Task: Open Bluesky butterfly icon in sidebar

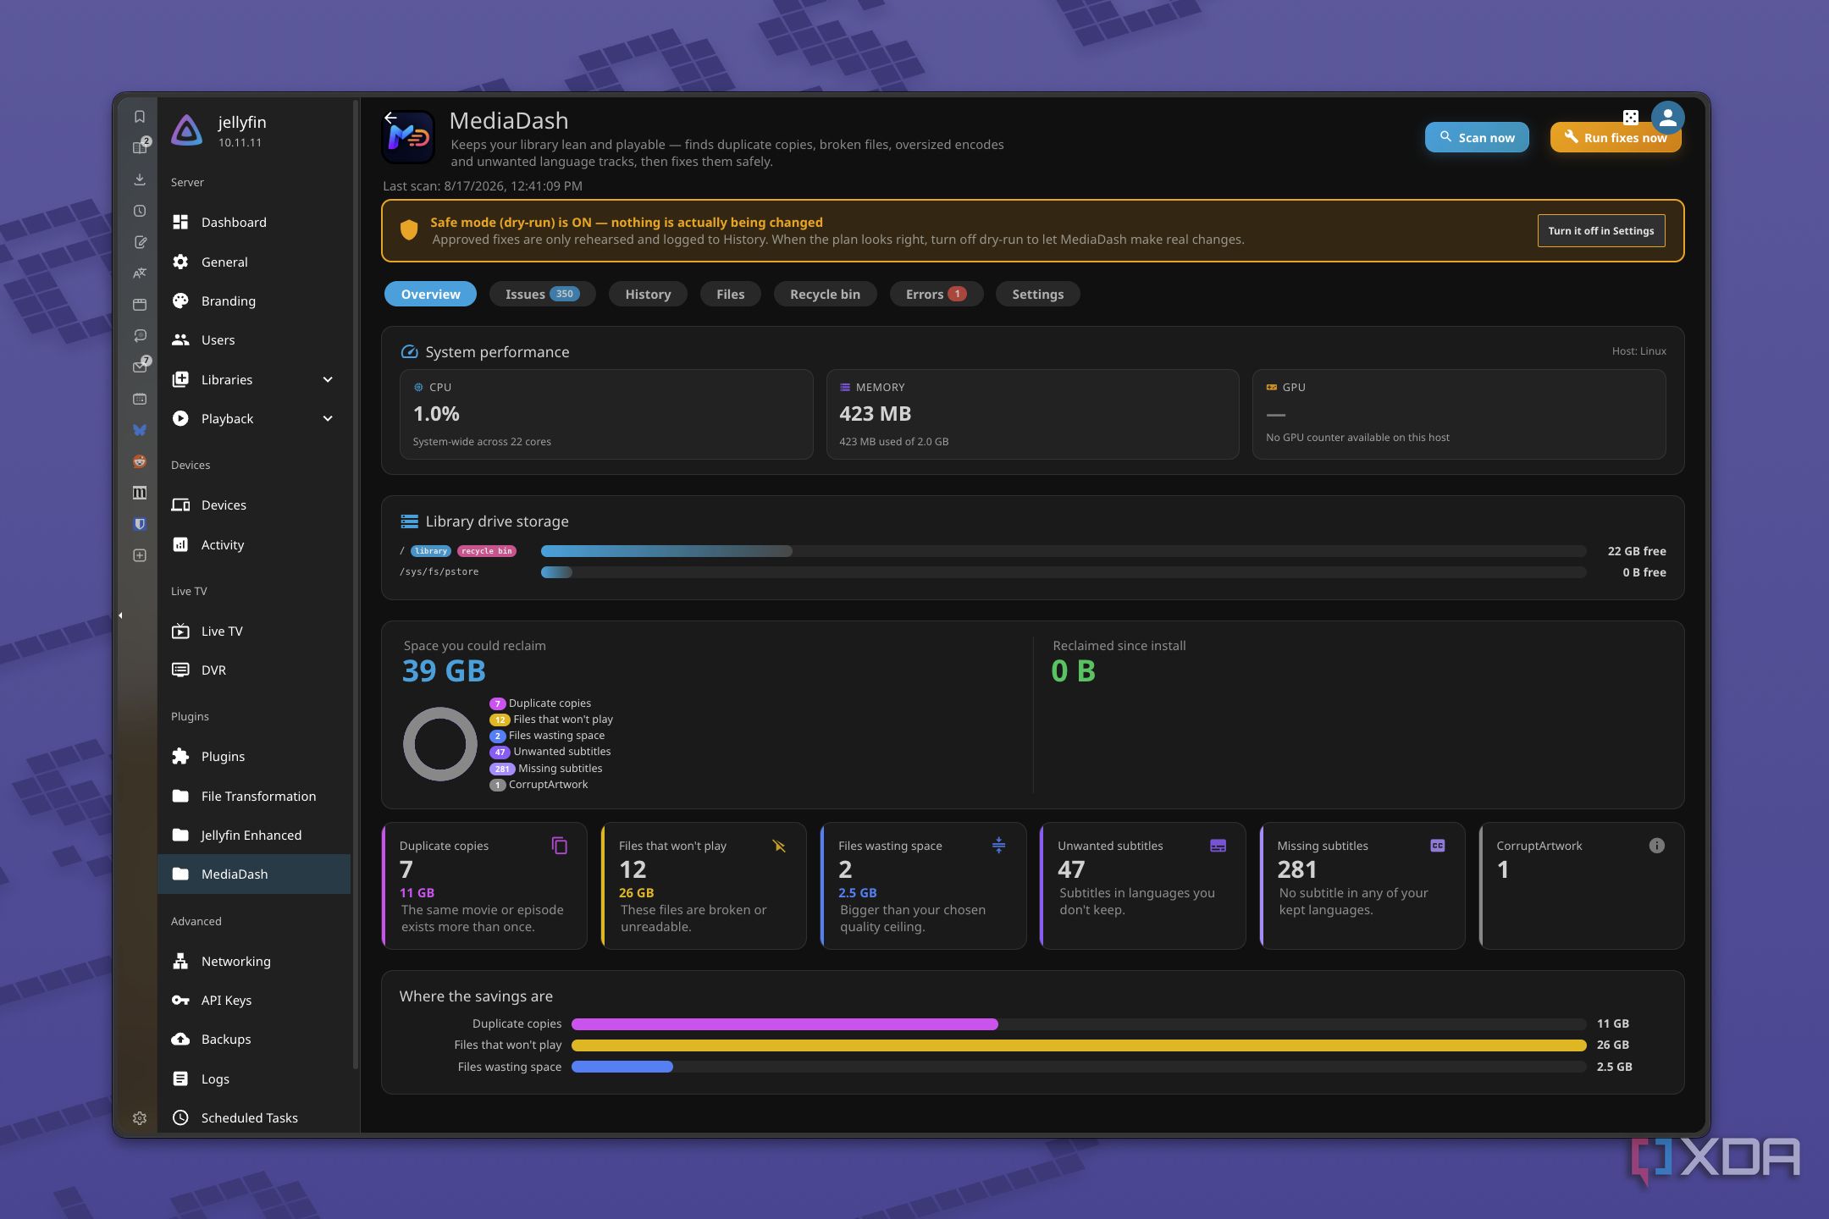Action: point(140,430)
